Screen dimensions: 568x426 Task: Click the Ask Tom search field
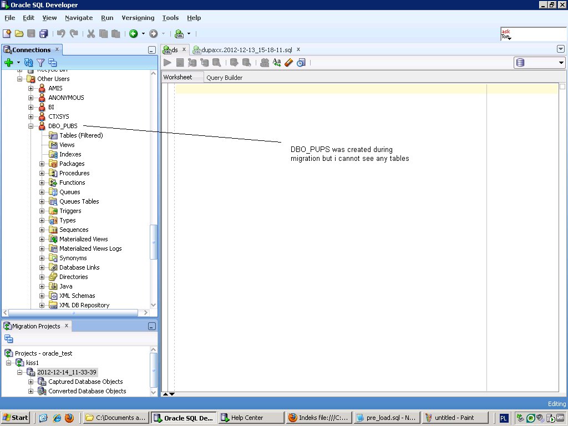tap(533, 34)
